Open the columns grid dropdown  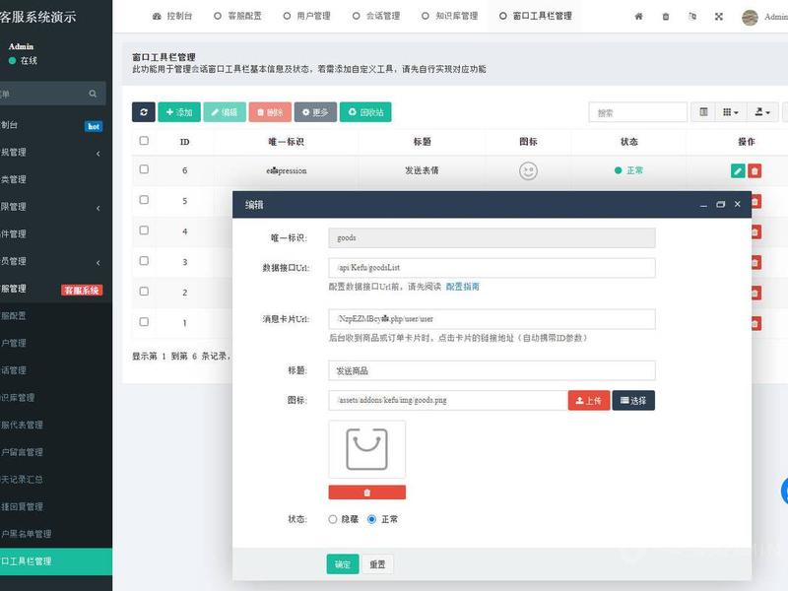point(730,112)
